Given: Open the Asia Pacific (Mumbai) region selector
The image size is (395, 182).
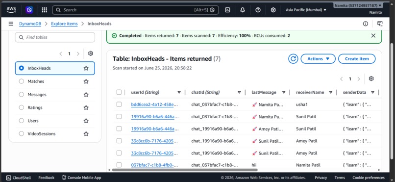Looking at the screenshot, I should pos(306,10).
